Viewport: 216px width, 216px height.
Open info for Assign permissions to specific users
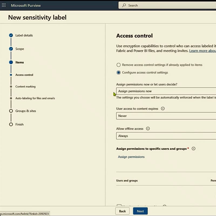(x=194, y=148)
